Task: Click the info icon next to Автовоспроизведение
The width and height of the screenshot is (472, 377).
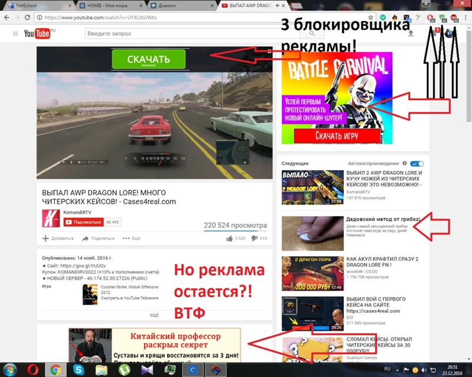Action: (x=405, y=163)
